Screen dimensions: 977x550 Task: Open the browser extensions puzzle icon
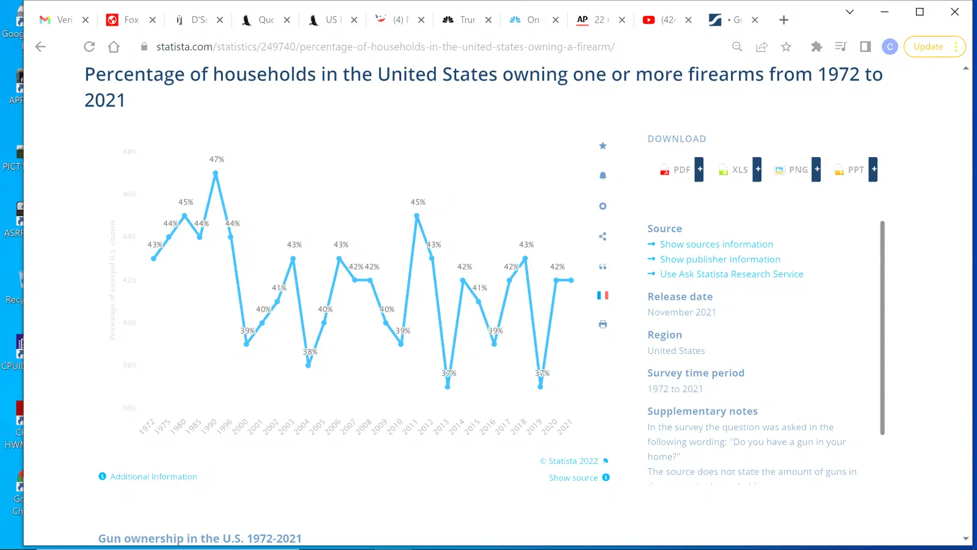point(816,47)
